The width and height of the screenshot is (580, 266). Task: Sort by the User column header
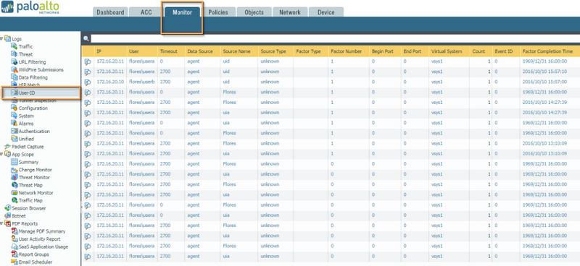click(x=141, y=51)
